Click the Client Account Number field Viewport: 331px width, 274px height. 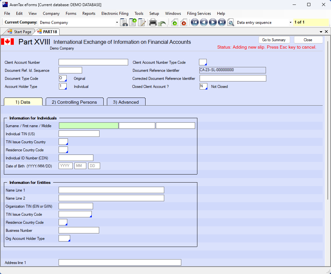coord(93,62)
